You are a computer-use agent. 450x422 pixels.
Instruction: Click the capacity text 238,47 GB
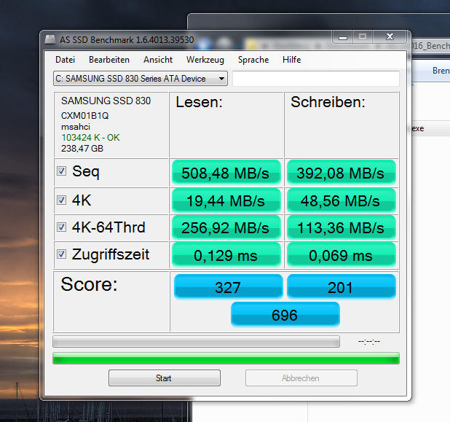(82, 149)
